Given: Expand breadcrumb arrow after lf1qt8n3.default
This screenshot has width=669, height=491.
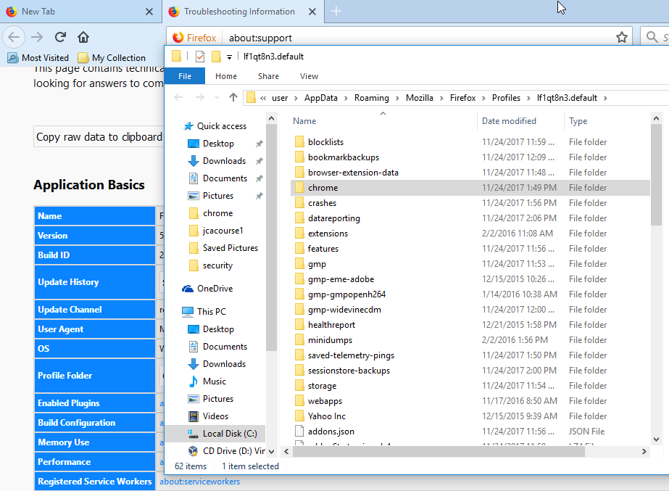Looking at the screenshot, I should (605, 98).
